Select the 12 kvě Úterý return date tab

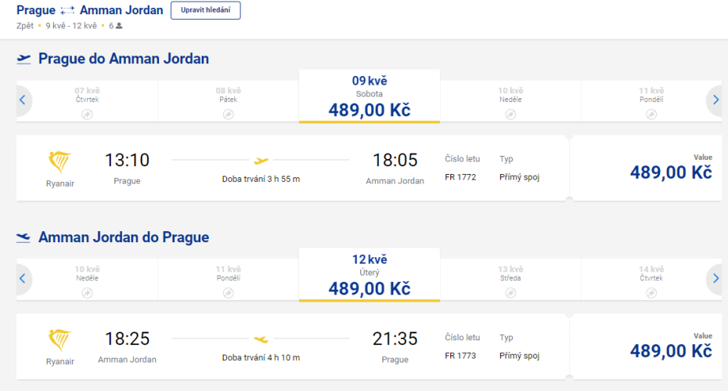tap(369, 275)
